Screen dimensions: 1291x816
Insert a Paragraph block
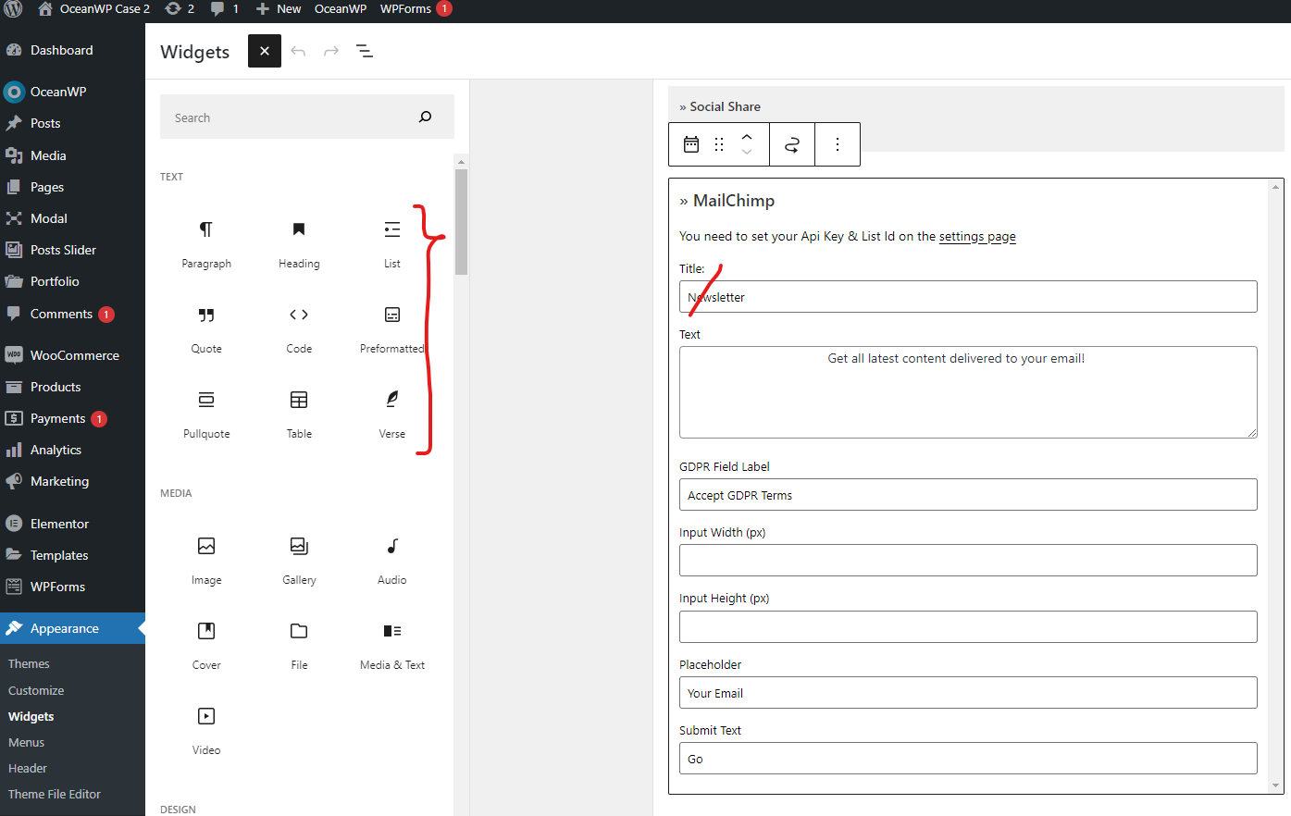coord(206,244)
